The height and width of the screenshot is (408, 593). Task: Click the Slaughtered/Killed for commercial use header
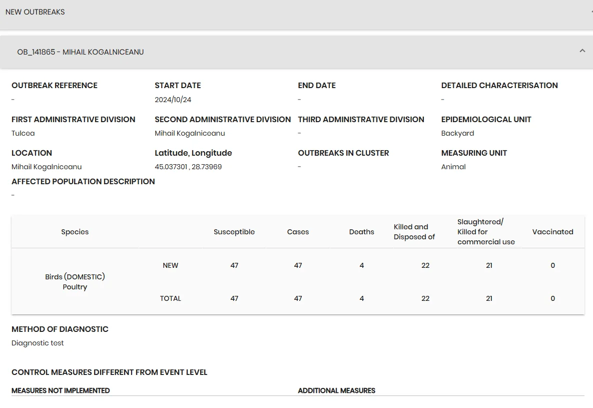(x=486, y=232)
